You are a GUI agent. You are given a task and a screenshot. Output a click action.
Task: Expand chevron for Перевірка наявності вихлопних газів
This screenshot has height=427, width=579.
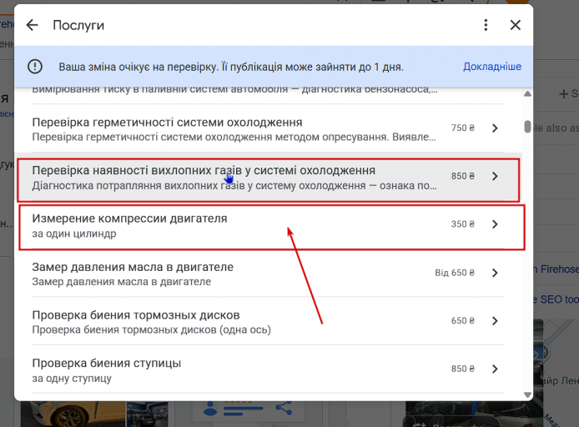496,176
